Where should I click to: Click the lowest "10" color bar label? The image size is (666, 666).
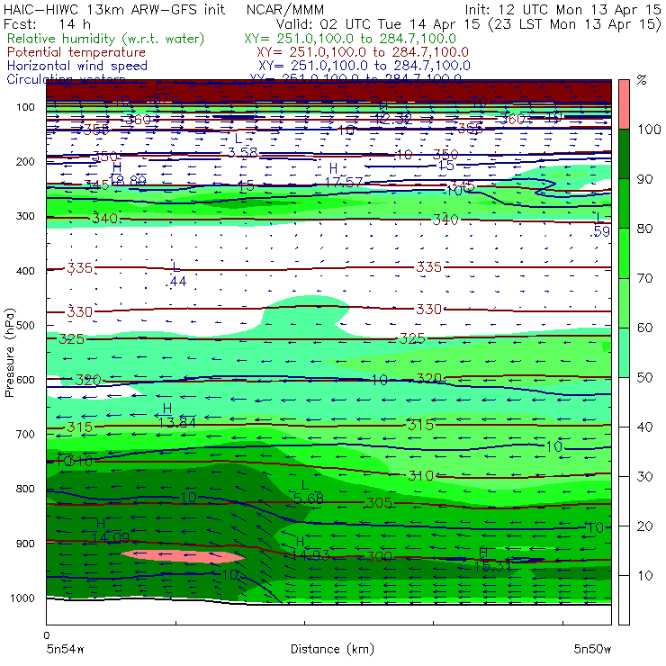644,575
